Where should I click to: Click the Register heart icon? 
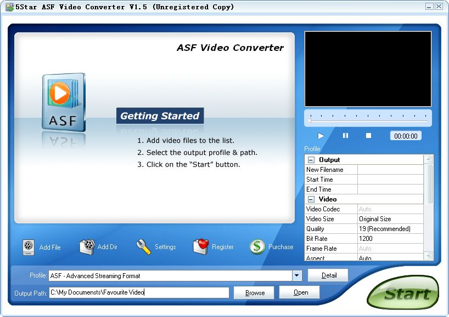pos(201,246)
